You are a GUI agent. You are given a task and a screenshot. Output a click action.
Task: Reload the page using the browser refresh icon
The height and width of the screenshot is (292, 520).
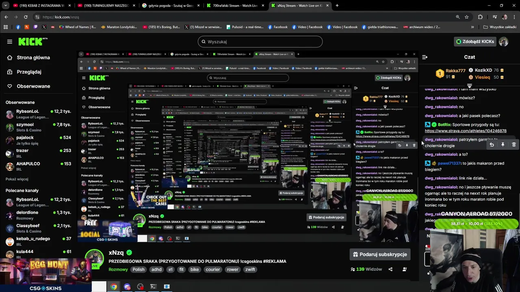point(26,17)
